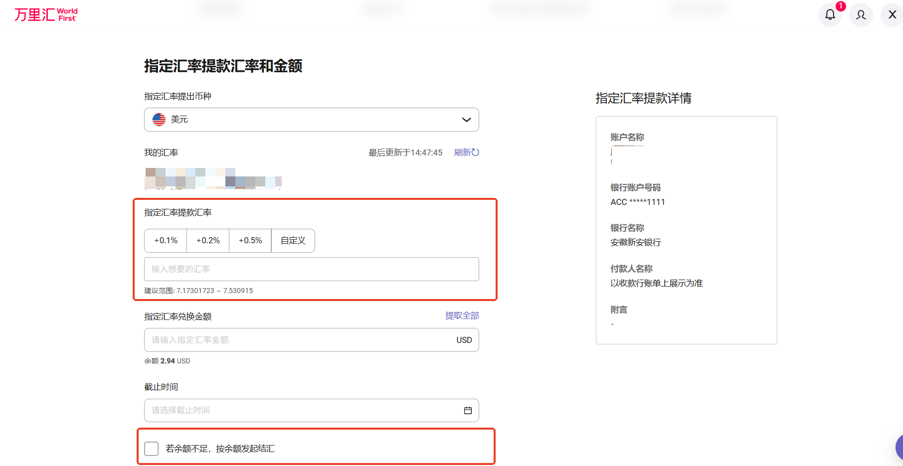Click the blue floating widget at right edge
903x466 pixels.
(899, 447)
